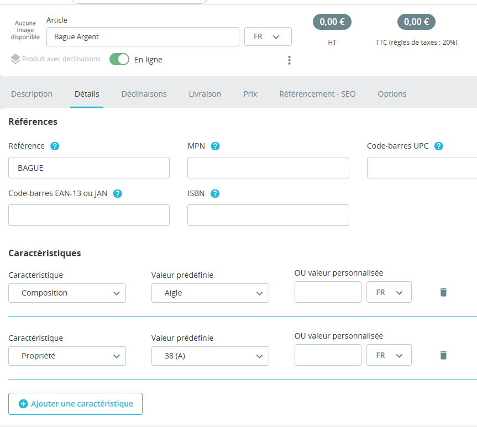Focus the Article name field Bague Argent

pos(143,37)
